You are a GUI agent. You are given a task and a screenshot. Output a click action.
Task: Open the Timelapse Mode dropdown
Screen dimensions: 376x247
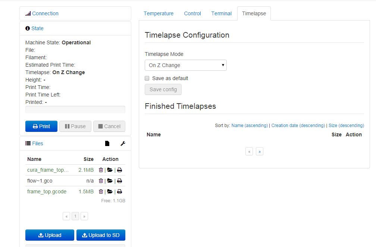[x=185, y=65]
